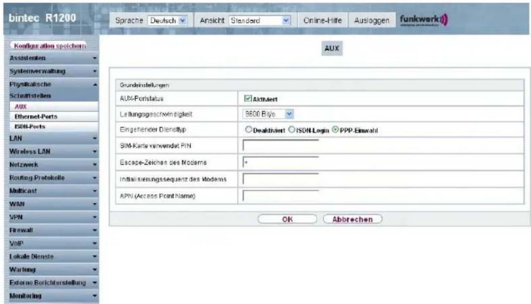Screen dimensions: 531x304
Task: Expand the Wartung menu section
Action: pos(53,270)
